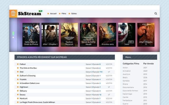Click the orange bullet beside Fallout
Viewport: 169px width, 105px height.
18,64
